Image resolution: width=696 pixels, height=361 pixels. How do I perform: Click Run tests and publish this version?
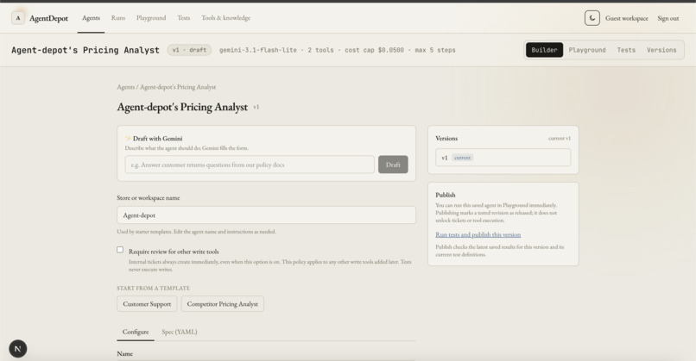tap(478, 234)
